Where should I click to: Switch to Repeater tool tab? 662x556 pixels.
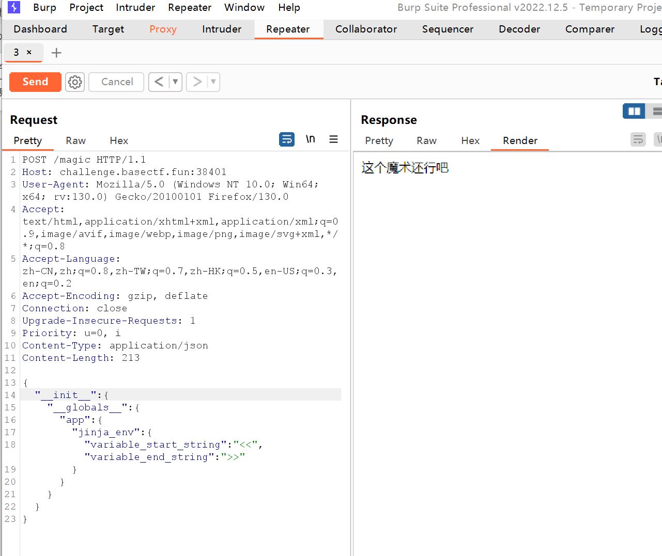[288, 29]
